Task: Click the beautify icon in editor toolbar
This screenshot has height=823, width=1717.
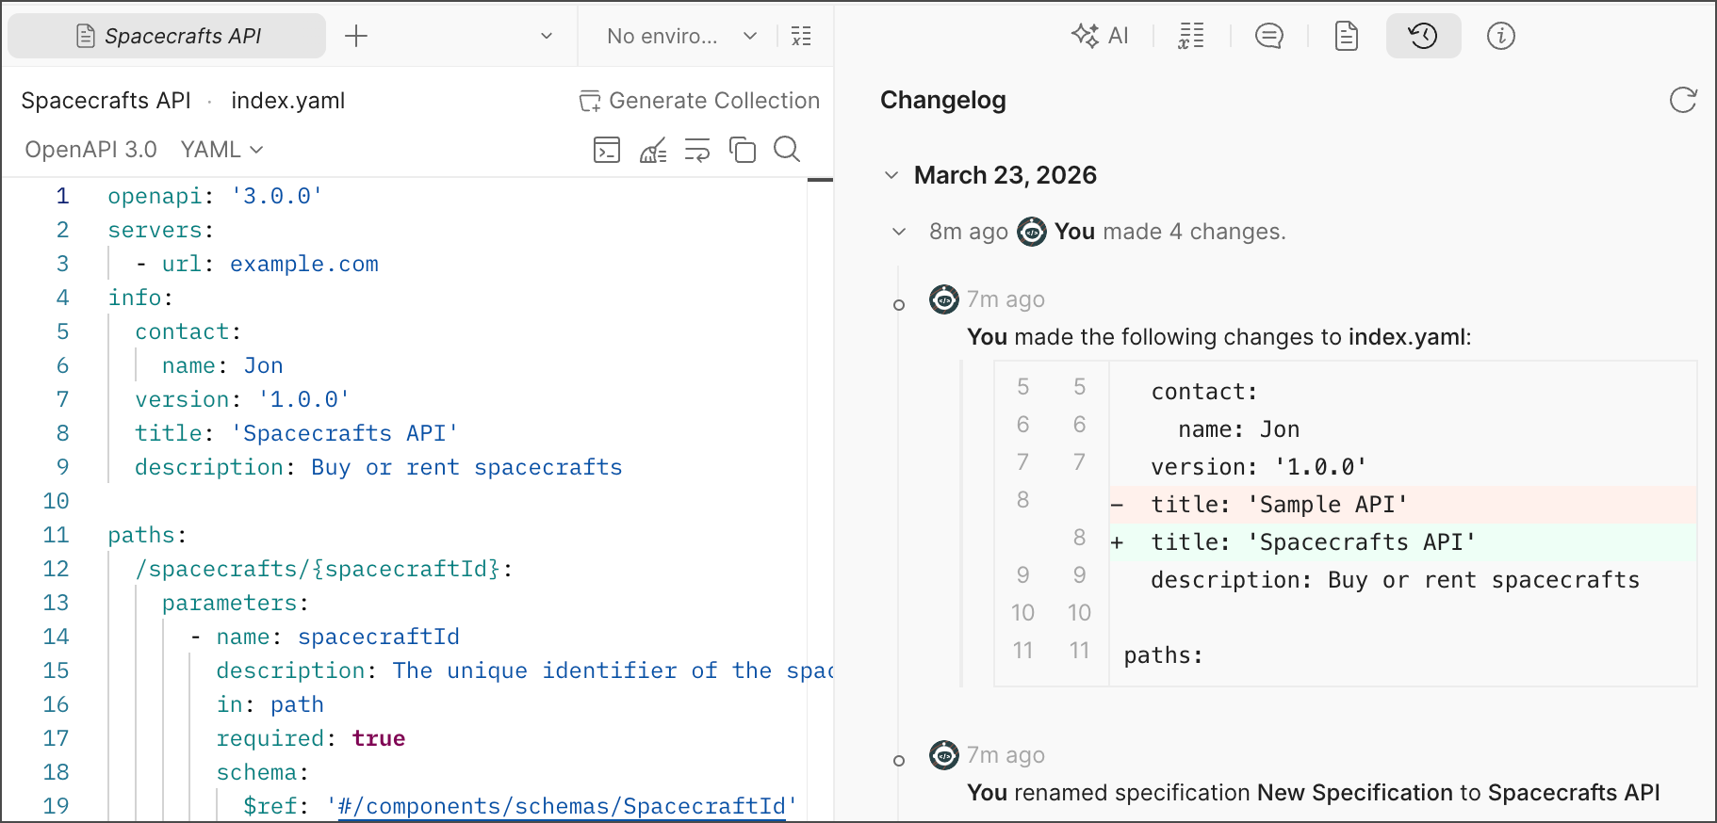Action: coord(653,150)
